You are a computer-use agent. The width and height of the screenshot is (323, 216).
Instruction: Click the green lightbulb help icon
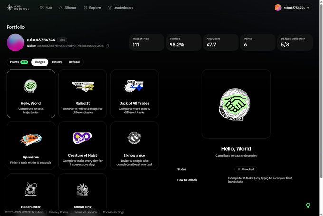(x=308, y=205)
